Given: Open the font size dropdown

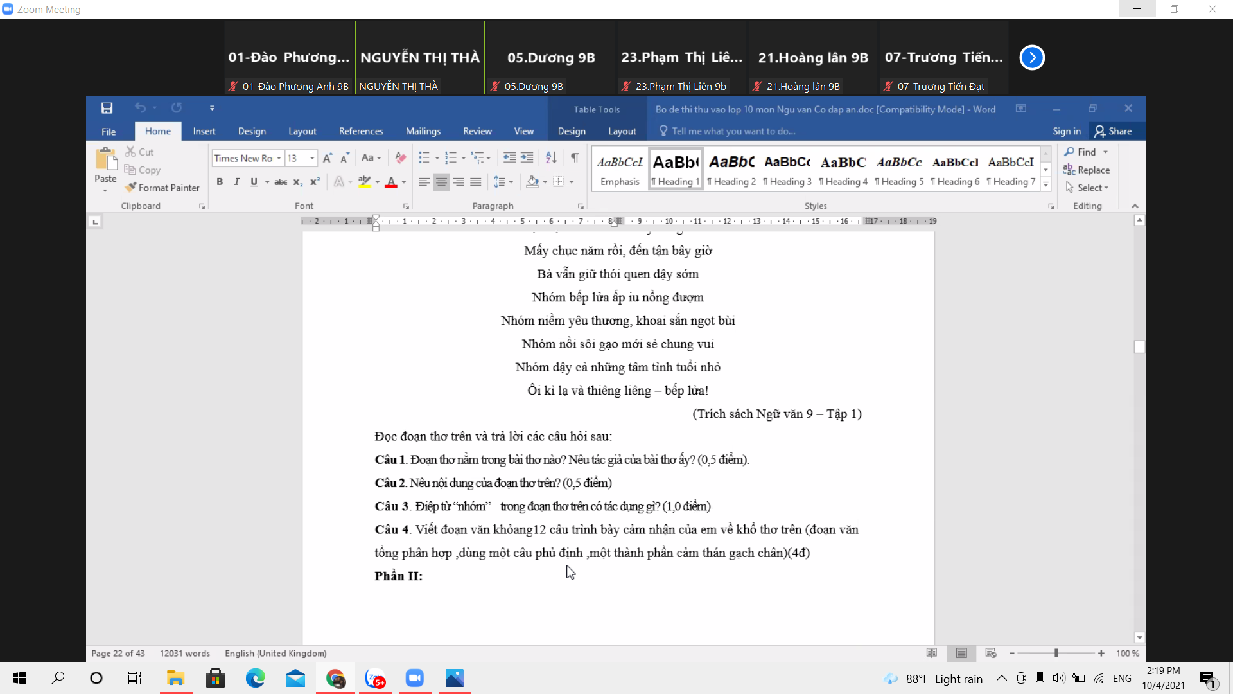Looking at the screenshot, I should click(313, 158).
